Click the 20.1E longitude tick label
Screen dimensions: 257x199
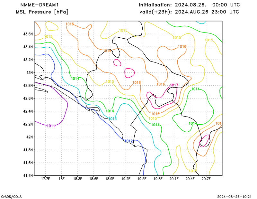pos(174,179)
